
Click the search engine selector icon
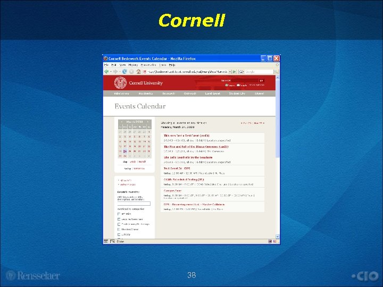tap(241, 72)
